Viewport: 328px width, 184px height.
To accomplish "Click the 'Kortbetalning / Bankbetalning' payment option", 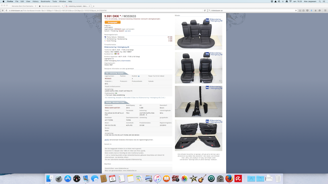I will [x=117, y=39].
